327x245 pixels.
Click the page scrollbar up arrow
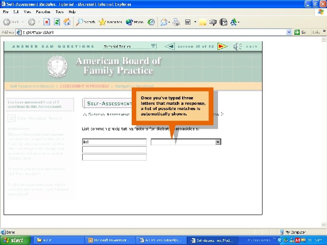coord(324,39)
